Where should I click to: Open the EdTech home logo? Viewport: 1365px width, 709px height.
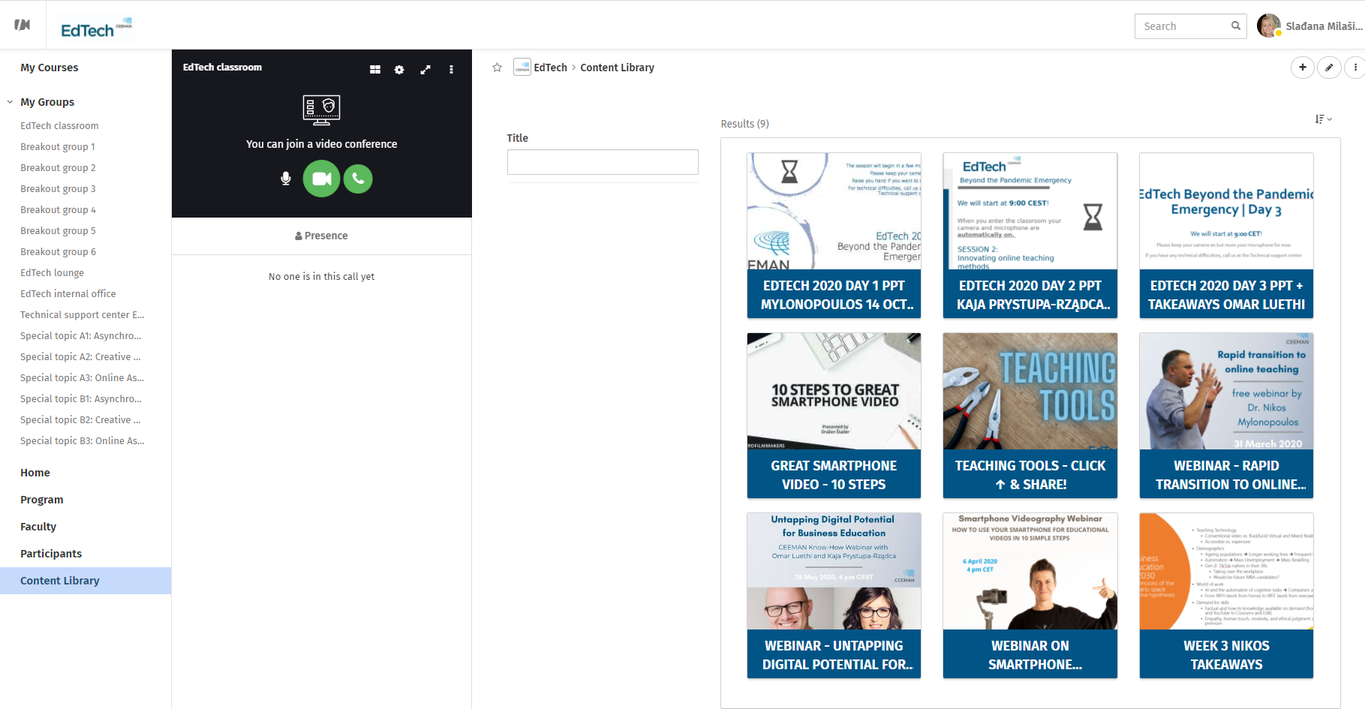tap(96, 28)
